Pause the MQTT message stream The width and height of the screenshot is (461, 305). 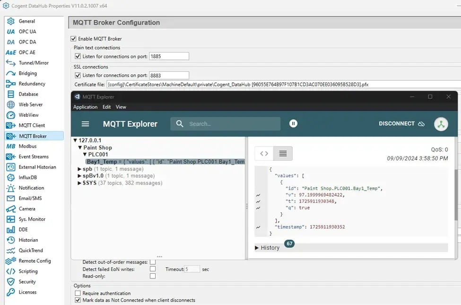tap(293, 123)
